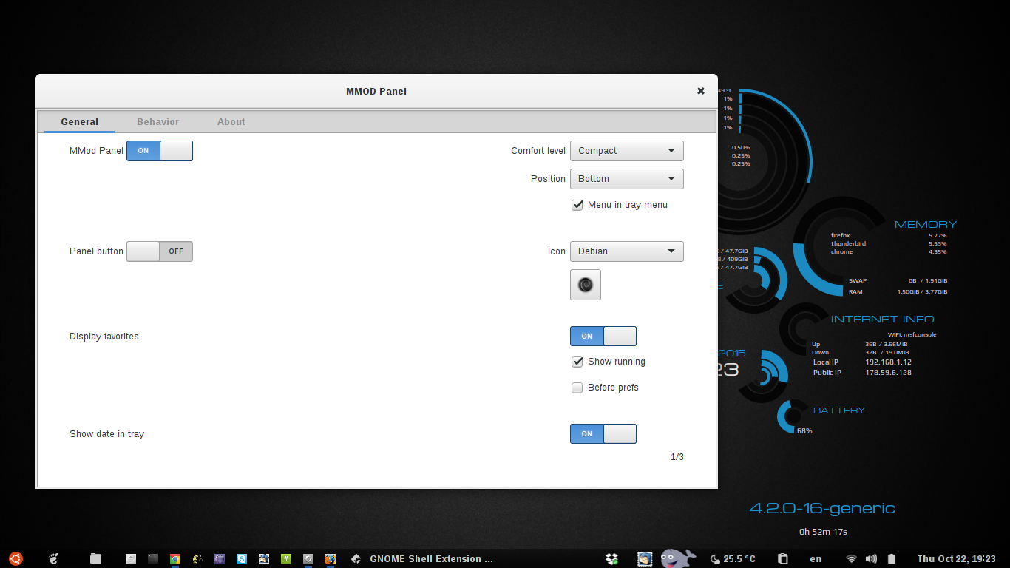Click the Debian swirl icon preview button
Image resolution: width=1010 pixels, height=568 pixels.
click(x=586, y=285)
